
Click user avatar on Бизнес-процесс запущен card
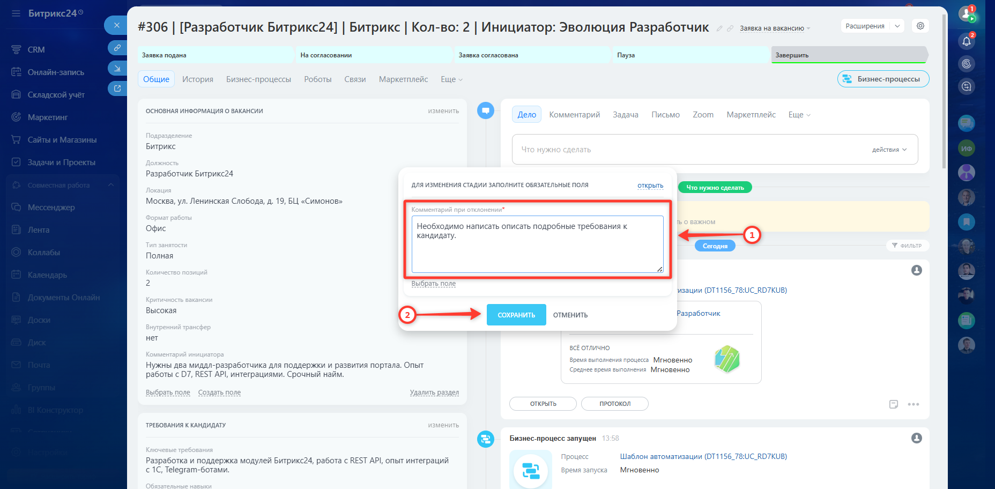point(917,438)
